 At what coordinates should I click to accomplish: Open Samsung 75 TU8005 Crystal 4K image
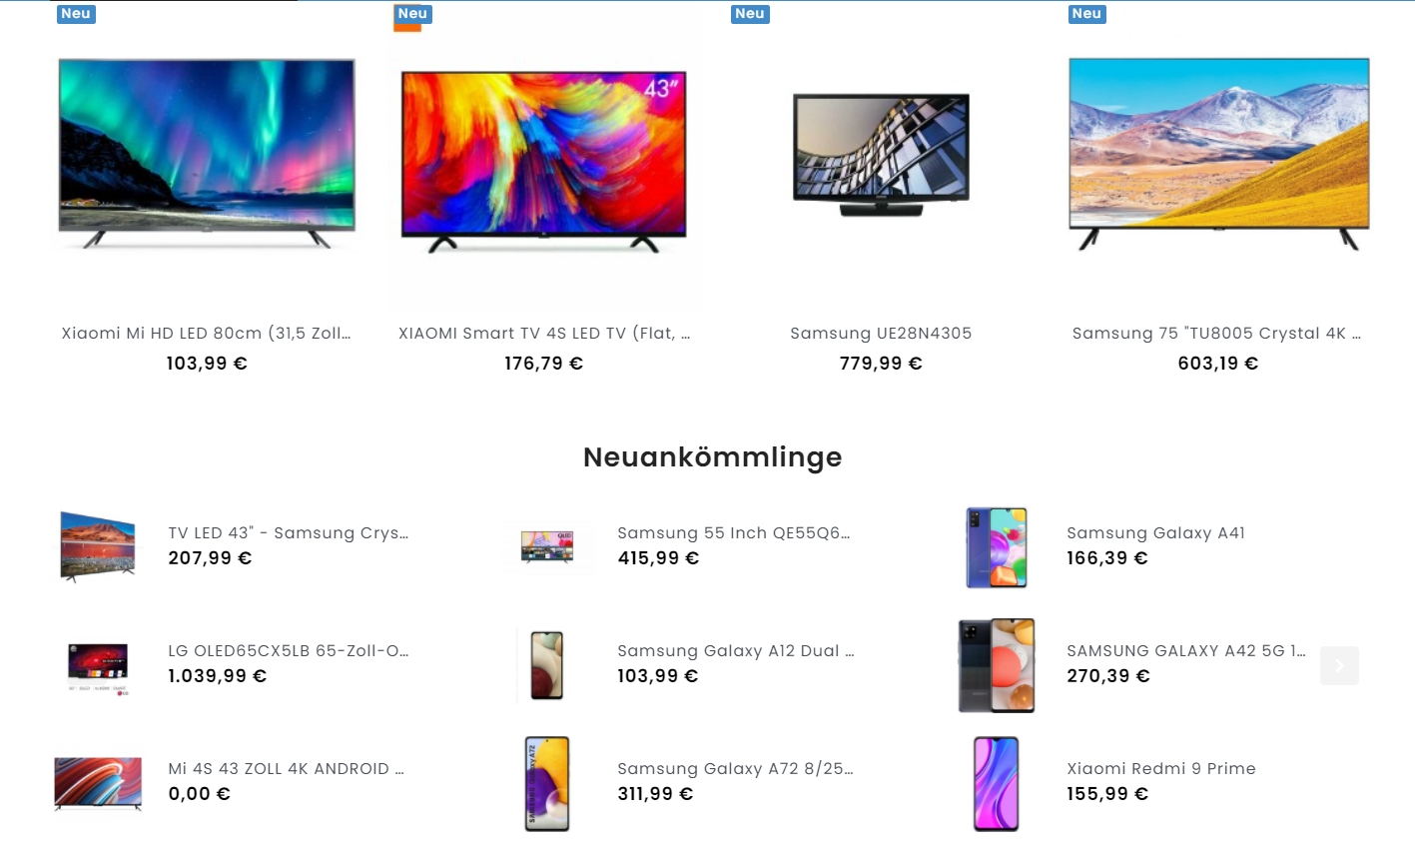pos(1218,153)
